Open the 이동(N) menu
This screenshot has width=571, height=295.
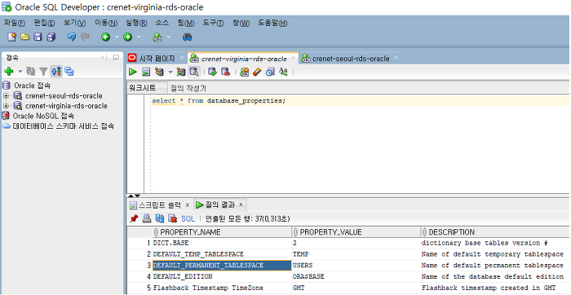(106, 23)
